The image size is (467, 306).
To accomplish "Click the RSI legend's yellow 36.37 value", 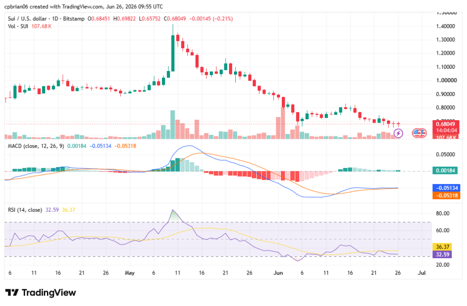I will [x=68, y=210].
